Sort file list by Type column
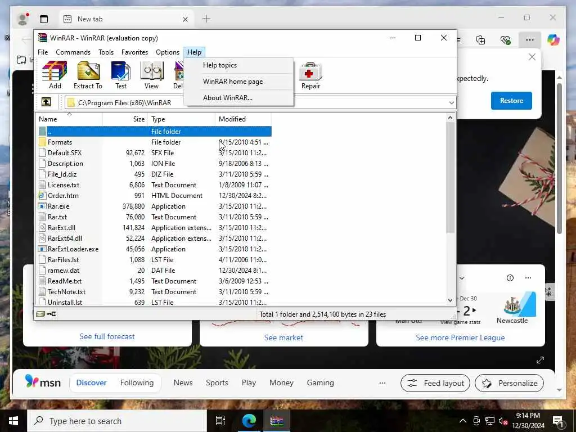 [182, 119]
